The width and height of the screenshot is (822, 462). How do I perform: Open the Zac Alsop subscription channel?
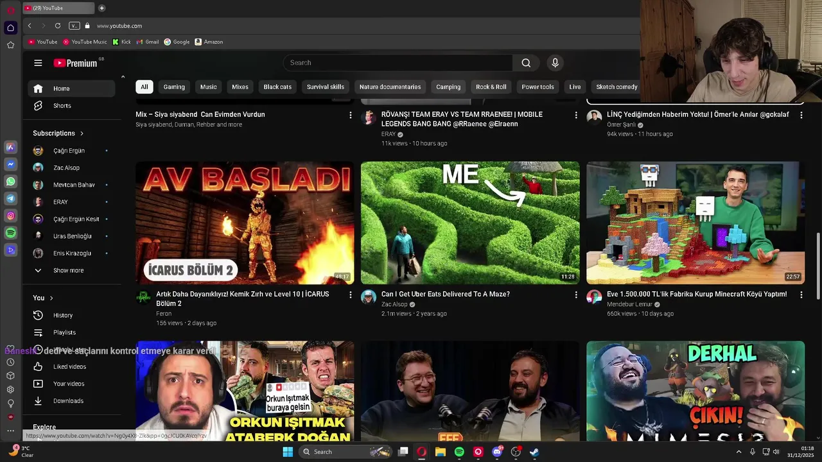[71, 167]
